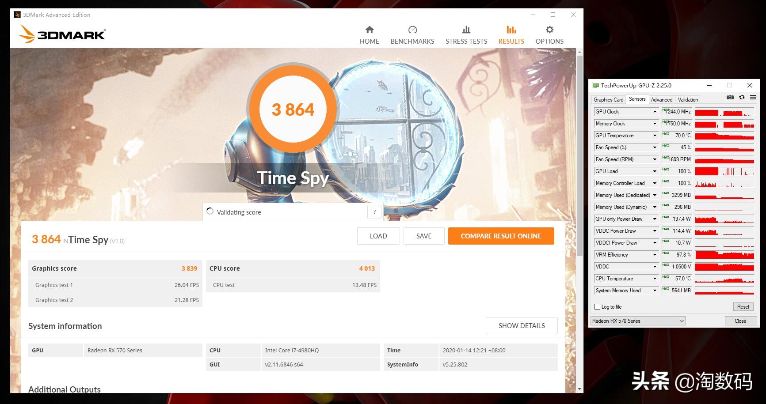Screen dimensions: 766x404
Task: Open the Validation tab in GPU-Z
Action: tap(688, 100)
